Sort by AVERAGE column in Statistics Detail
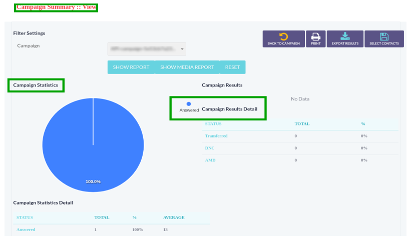 pos(174,217)
